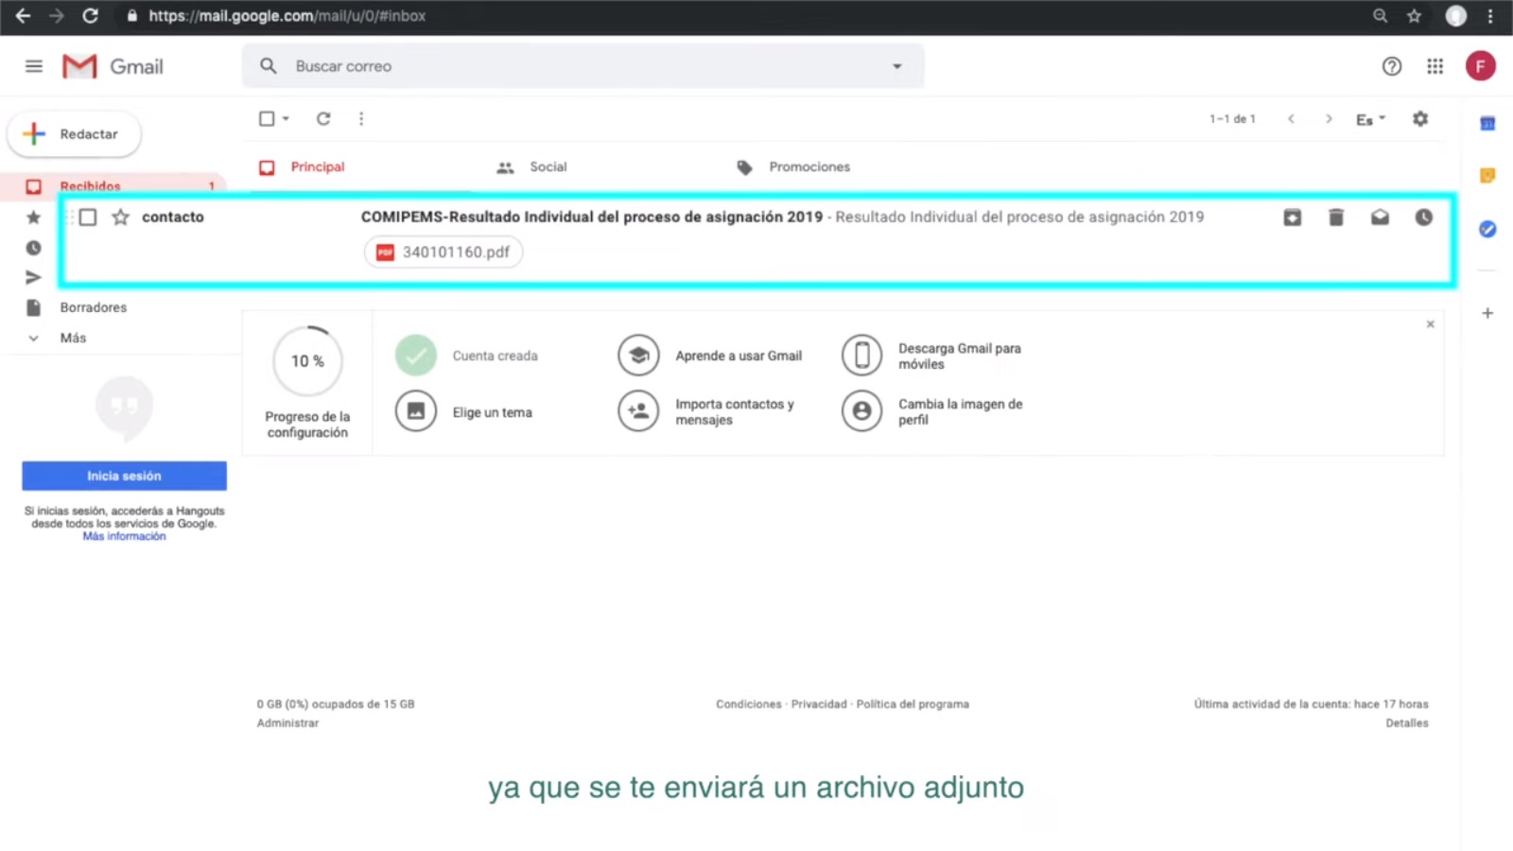Open the Google apps grid

(x=1435, y=66)
